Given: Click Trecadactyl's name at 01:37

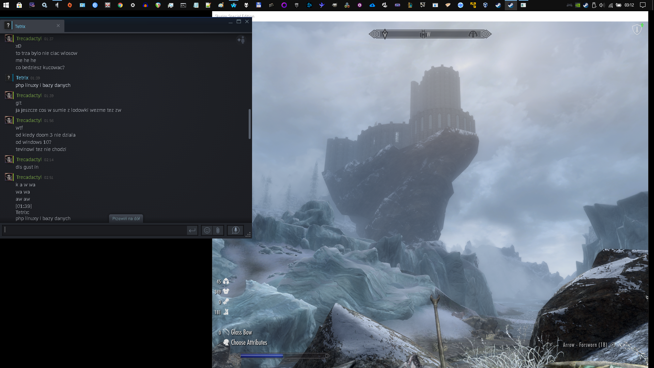Looking at the screenshot, I should pyautogui.click(x=29, y=39).
